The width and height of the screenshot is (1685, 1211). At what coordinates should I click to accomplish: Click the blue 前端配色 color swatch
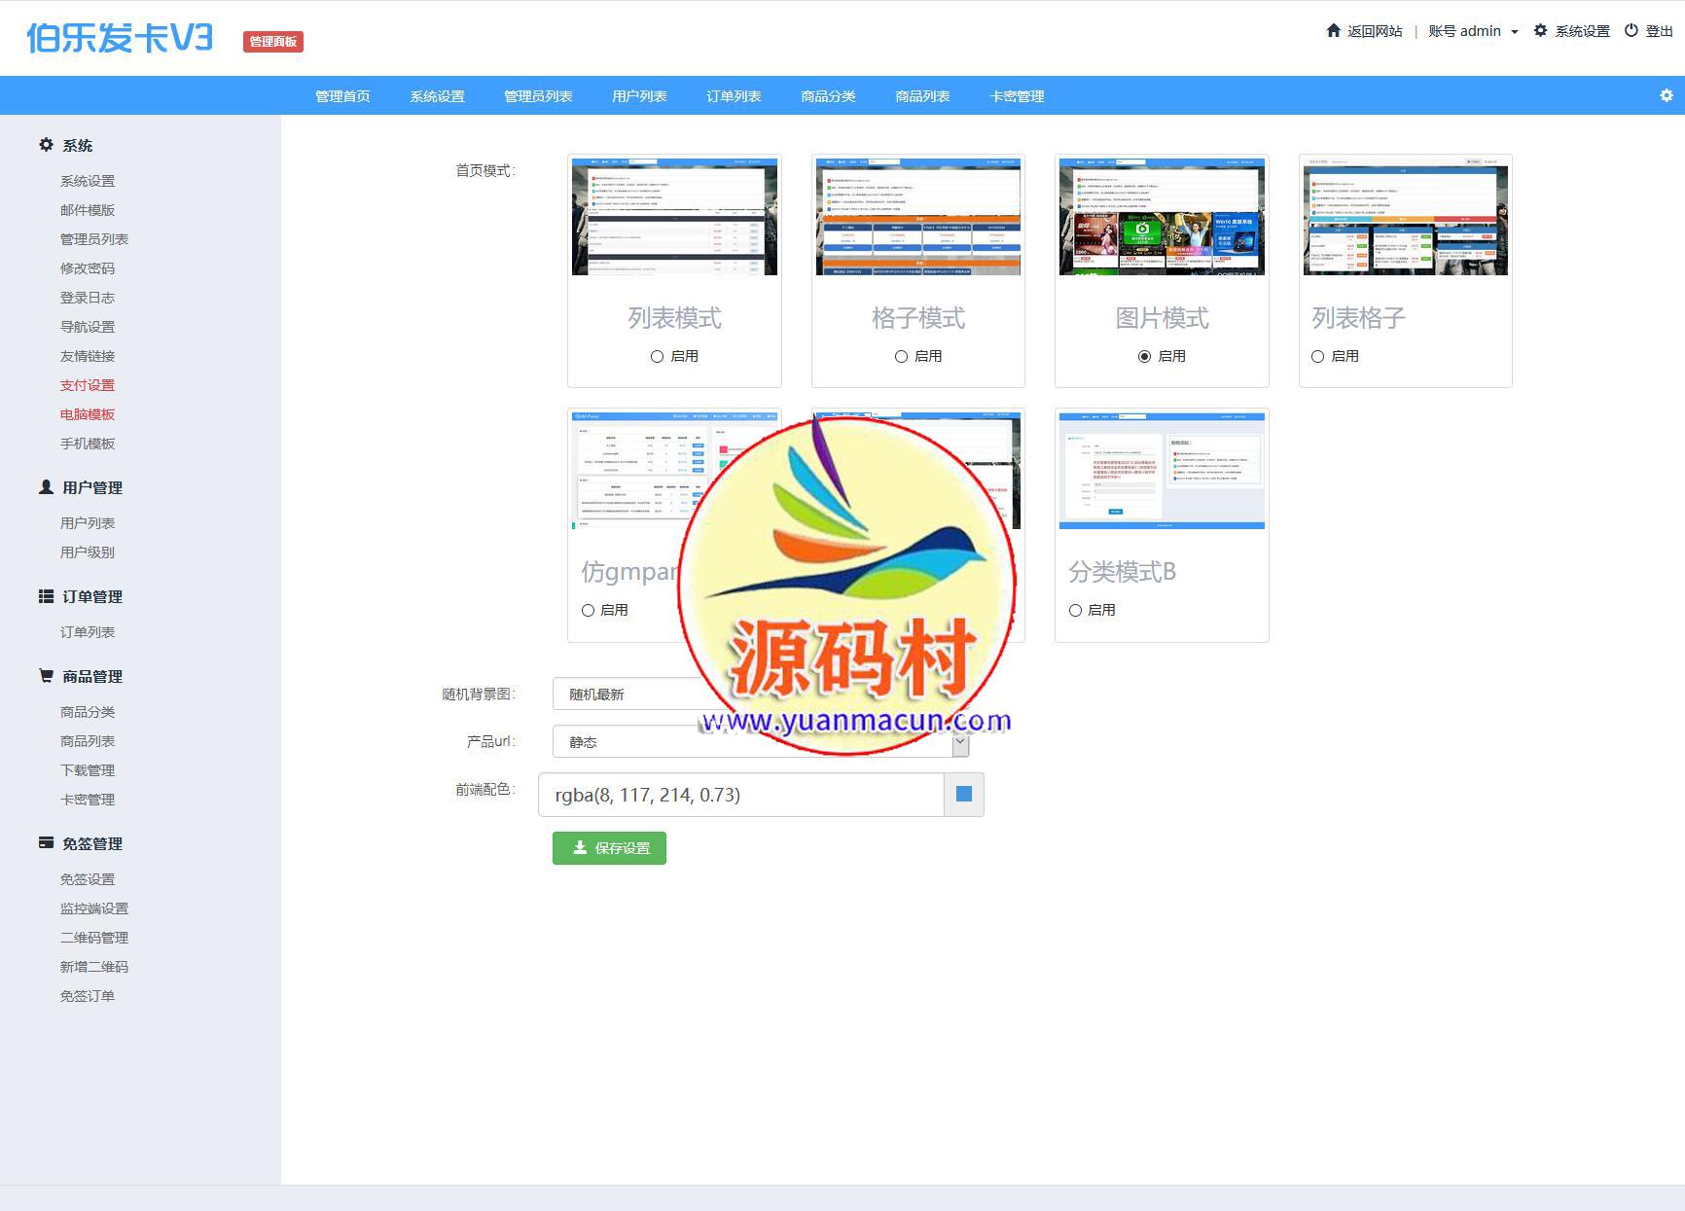[x=964, y=795]
